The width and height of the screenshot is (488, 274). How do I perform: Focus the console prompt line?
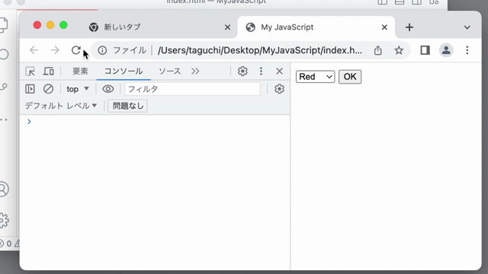tap(155, 122)
